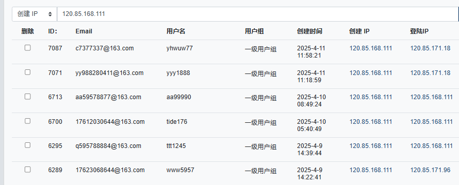Tick the checkbox for user aa99990
Viewport: 459px width, 185px height.
point(28,96)
